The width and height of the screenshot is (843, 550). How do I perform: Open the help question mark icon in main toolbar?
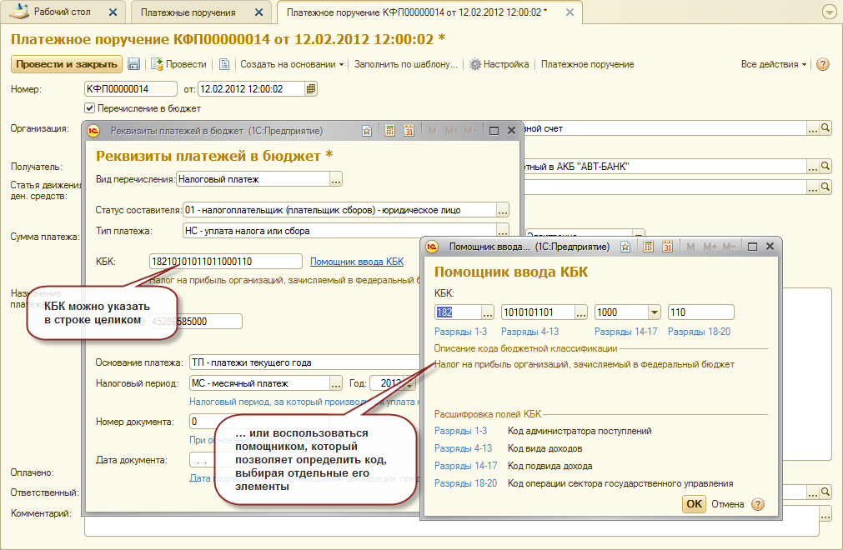(822, 64)
